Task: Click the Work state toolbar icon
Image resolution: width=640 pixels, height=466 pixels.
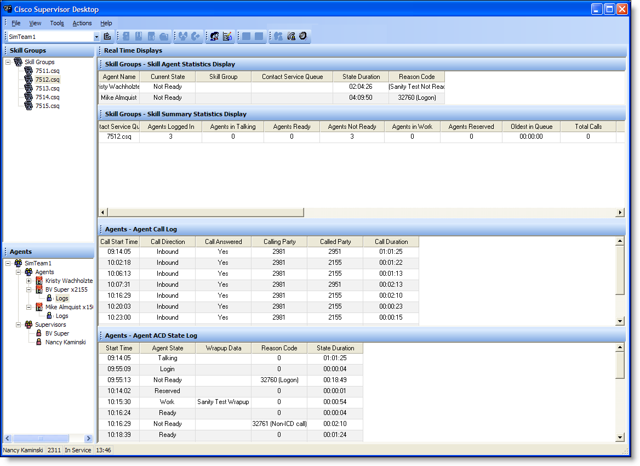Action: [164, 36]
